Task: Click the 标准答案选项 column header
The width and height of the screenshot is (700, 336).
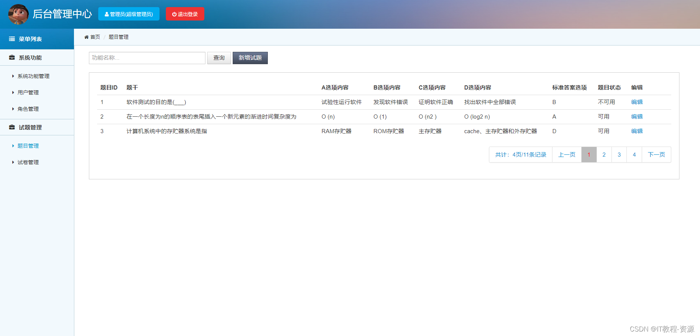Action: click(570, 88)
